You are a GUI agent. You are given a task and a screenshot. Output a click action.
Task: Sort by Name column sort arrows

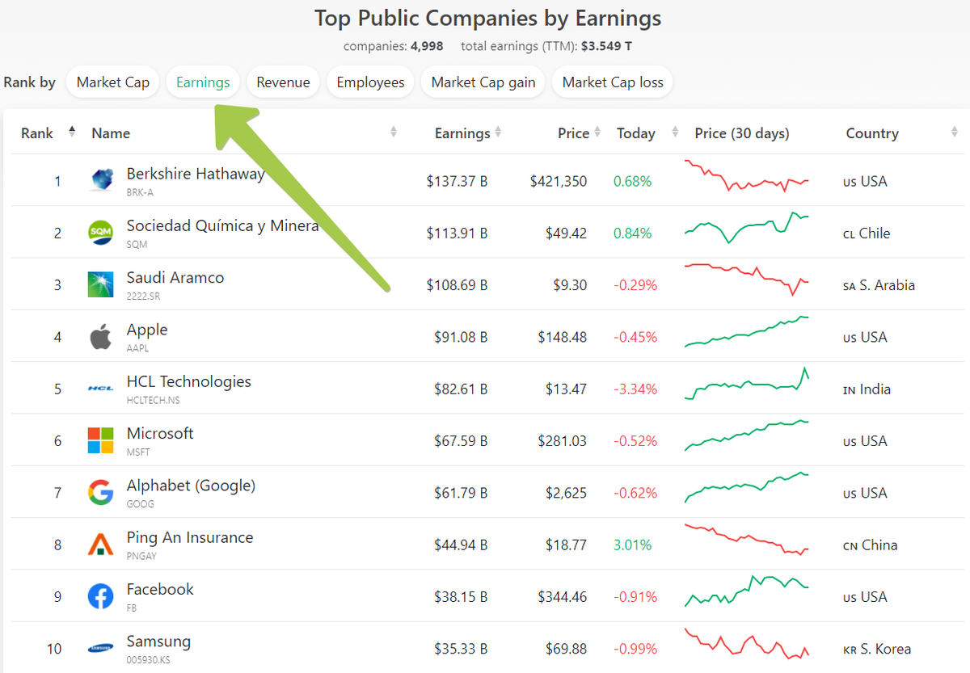coord(394,132)
